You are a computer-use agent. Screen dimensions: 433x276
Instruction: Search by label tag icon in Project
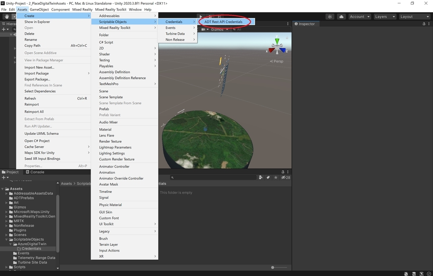click(268, 177)
